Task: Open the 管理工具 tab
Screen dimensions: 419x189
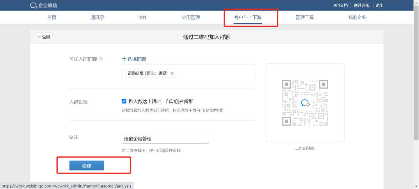Action: (x=305, y=17)
